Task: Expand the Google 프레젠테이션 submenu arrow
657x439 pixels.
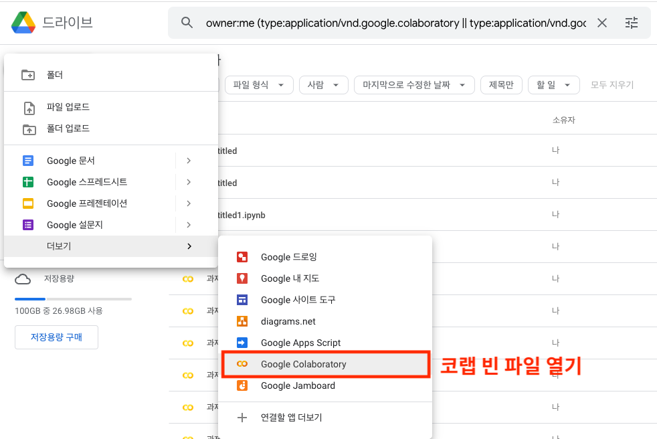Action: tap(189, 203)
